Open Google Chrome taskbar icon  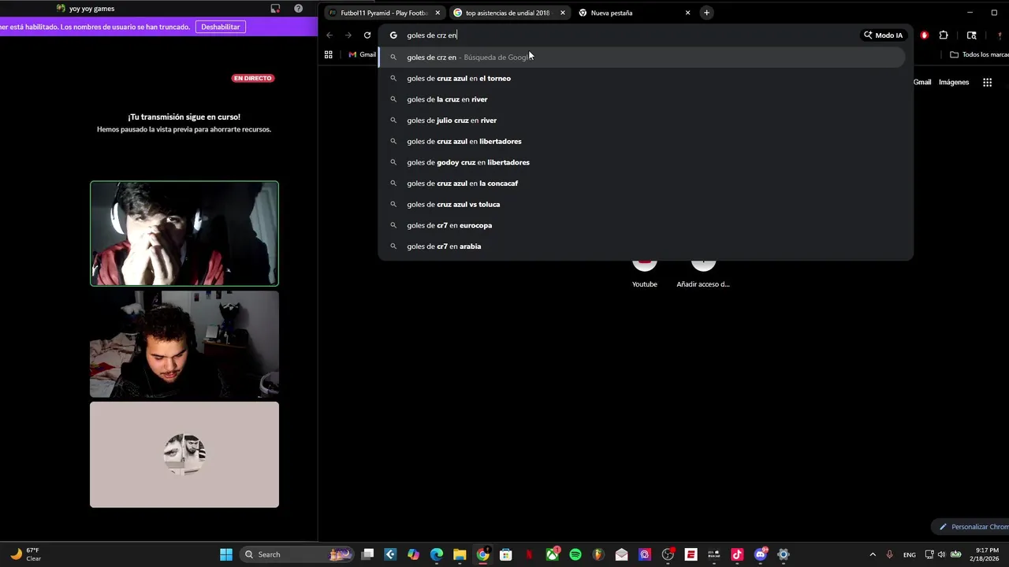[x=482, y=554]
